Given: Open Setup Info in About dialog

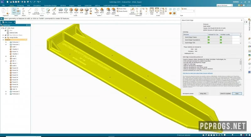Looking at the screenshot, I should coord(203,93).
